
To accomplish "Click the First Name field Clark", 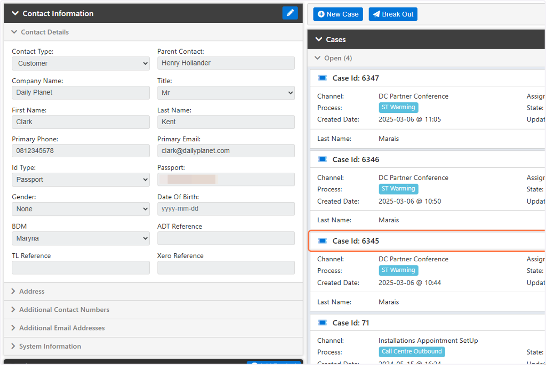I will 81,122.
